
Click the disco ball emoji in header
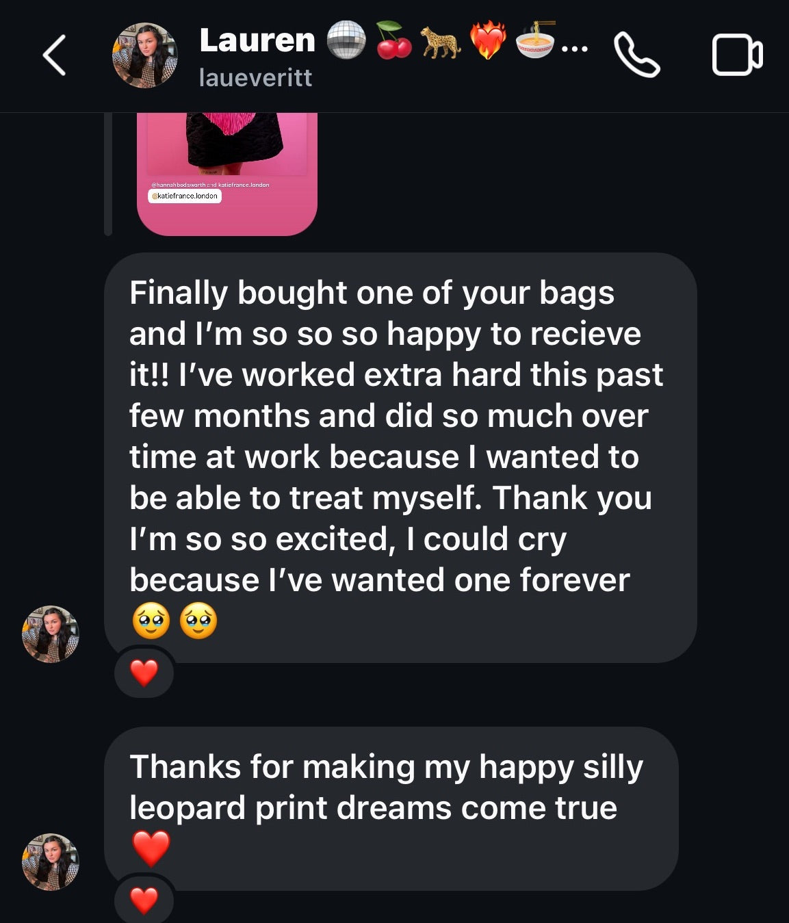pyautogui.click(x=346, y=40)
